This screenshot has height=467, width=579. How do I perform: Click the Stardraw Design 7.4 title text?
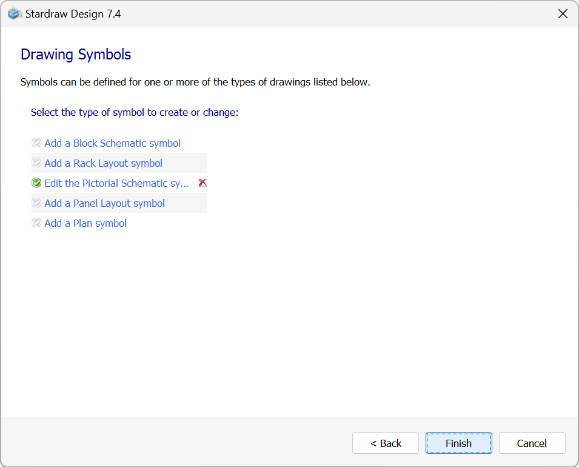click(x=73, y=14)
